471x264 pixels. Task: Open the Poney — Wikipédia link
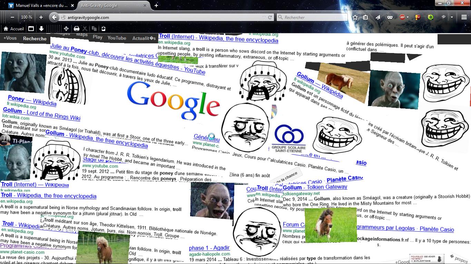[32, 101]
